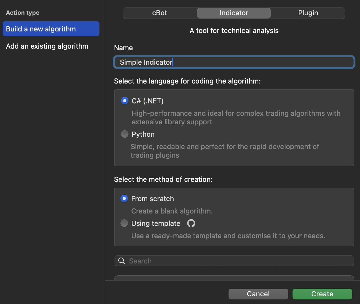Click the Cancel button
This screenshot has height=304, width=360.
[258, 294]
